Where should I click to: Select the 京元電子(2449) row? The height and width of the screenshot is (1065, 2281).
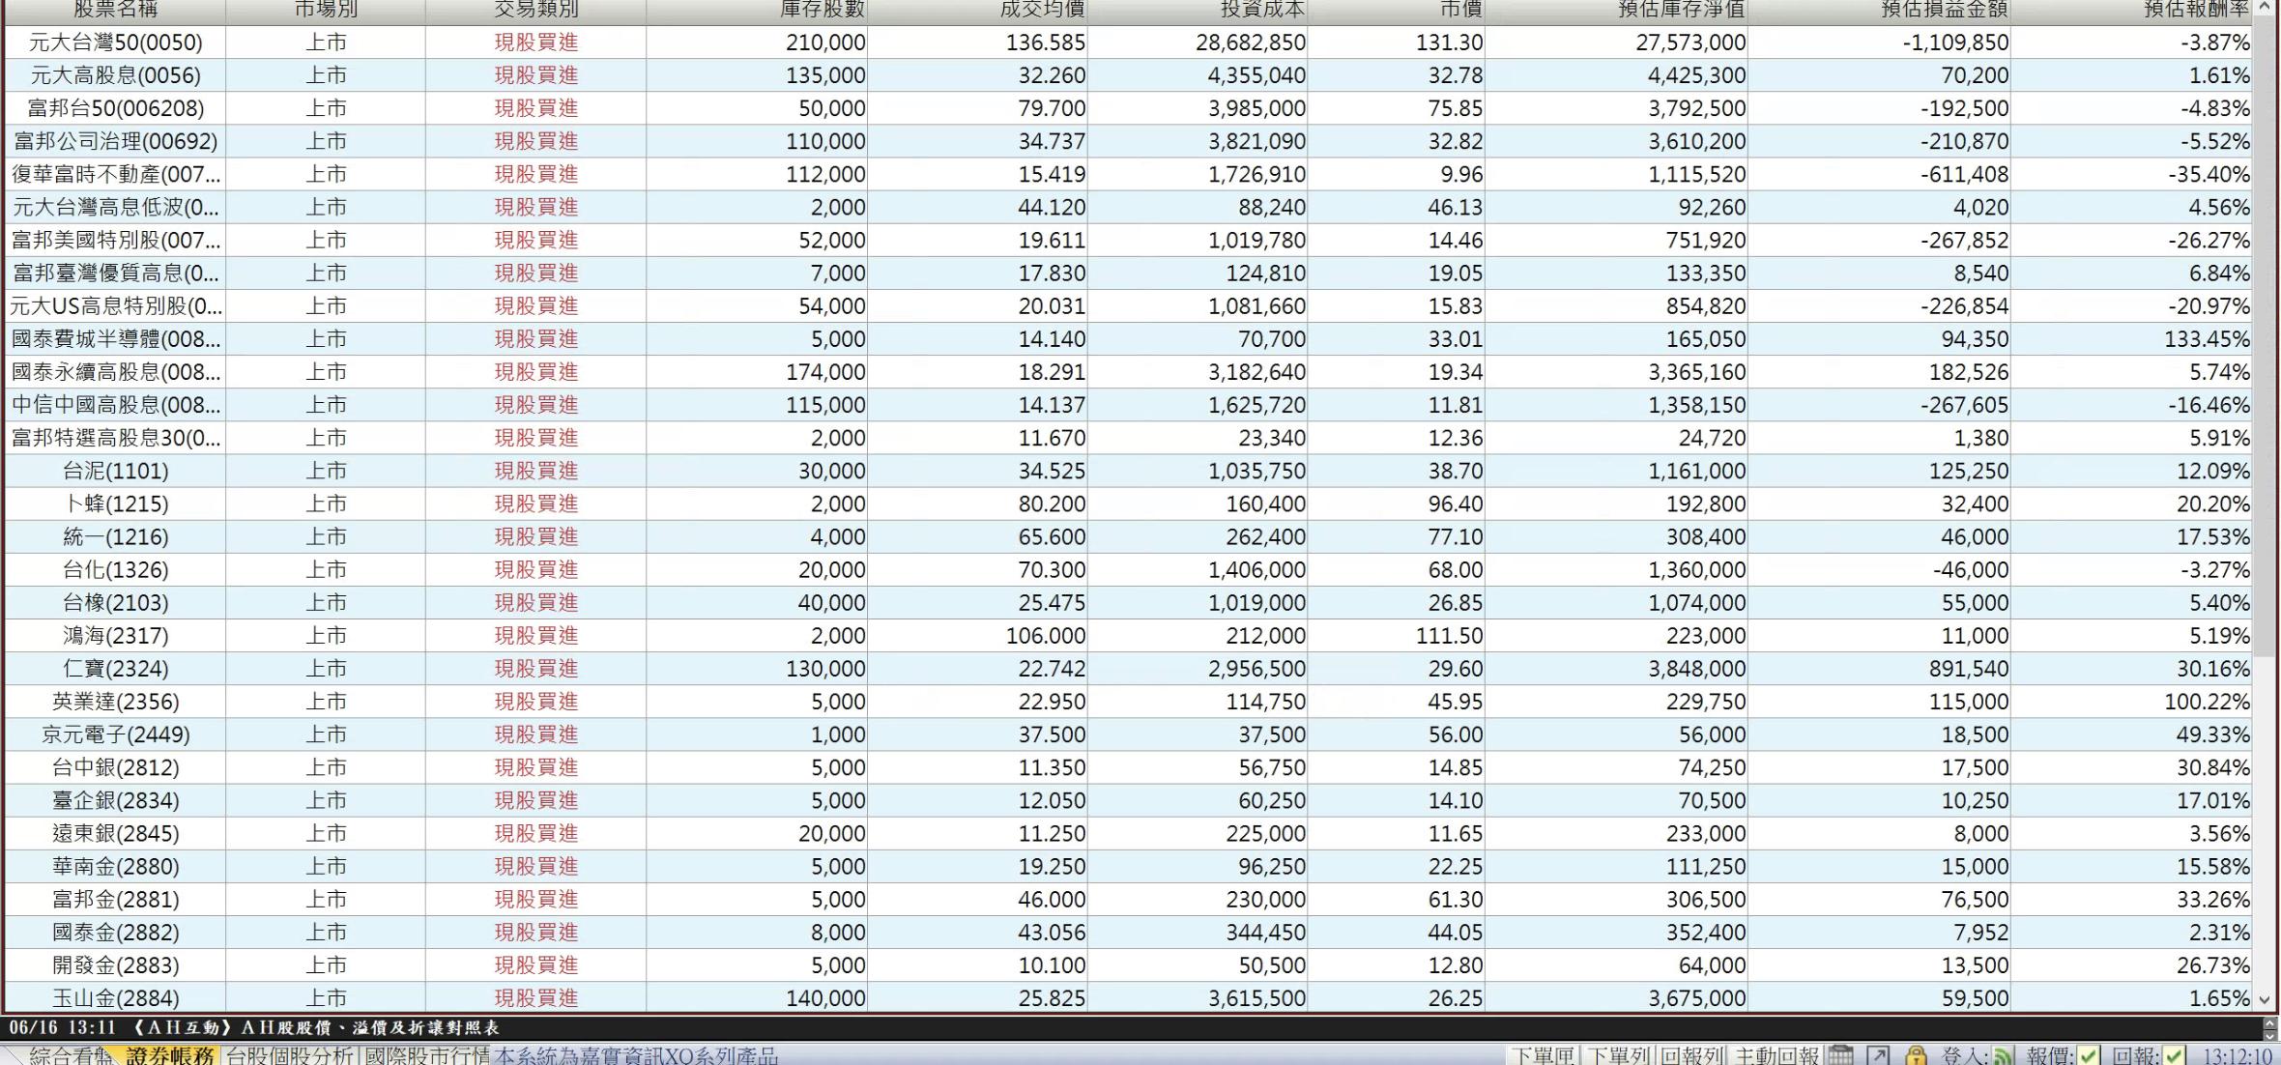pos(1129,734)
